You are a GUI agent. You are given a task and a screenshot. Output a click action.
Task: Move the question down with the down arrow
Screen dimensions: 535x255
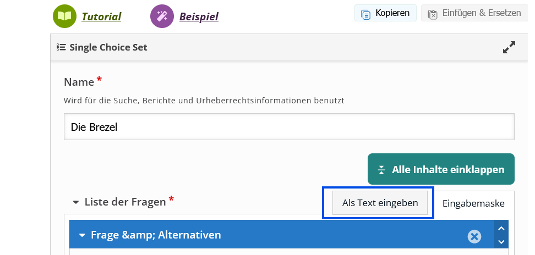click(x=501, y=242)
